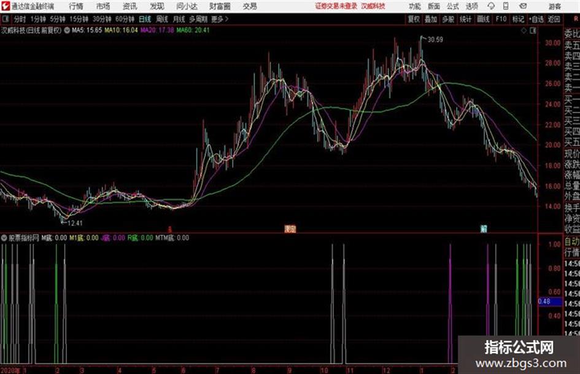Image resolution: width=580 pixels, height=374 pixels.
Task: Expand main chart indicator dropdown arrow
Action: tap(67, 30)
